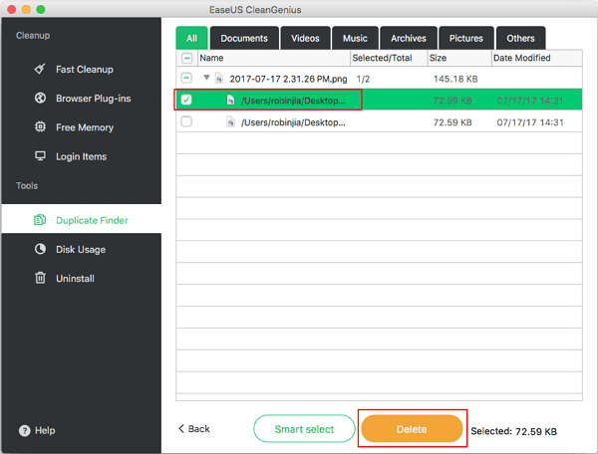Collapse the 2017-07-17 2.31.26 PM.png group triangle
Screen dimensions: 598x454
(206, 78)
